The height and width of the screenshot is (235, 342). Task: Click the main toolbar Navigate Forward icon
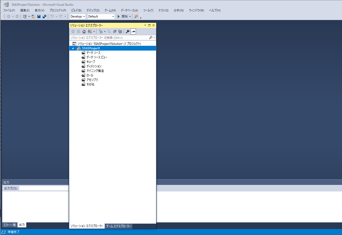17,17
